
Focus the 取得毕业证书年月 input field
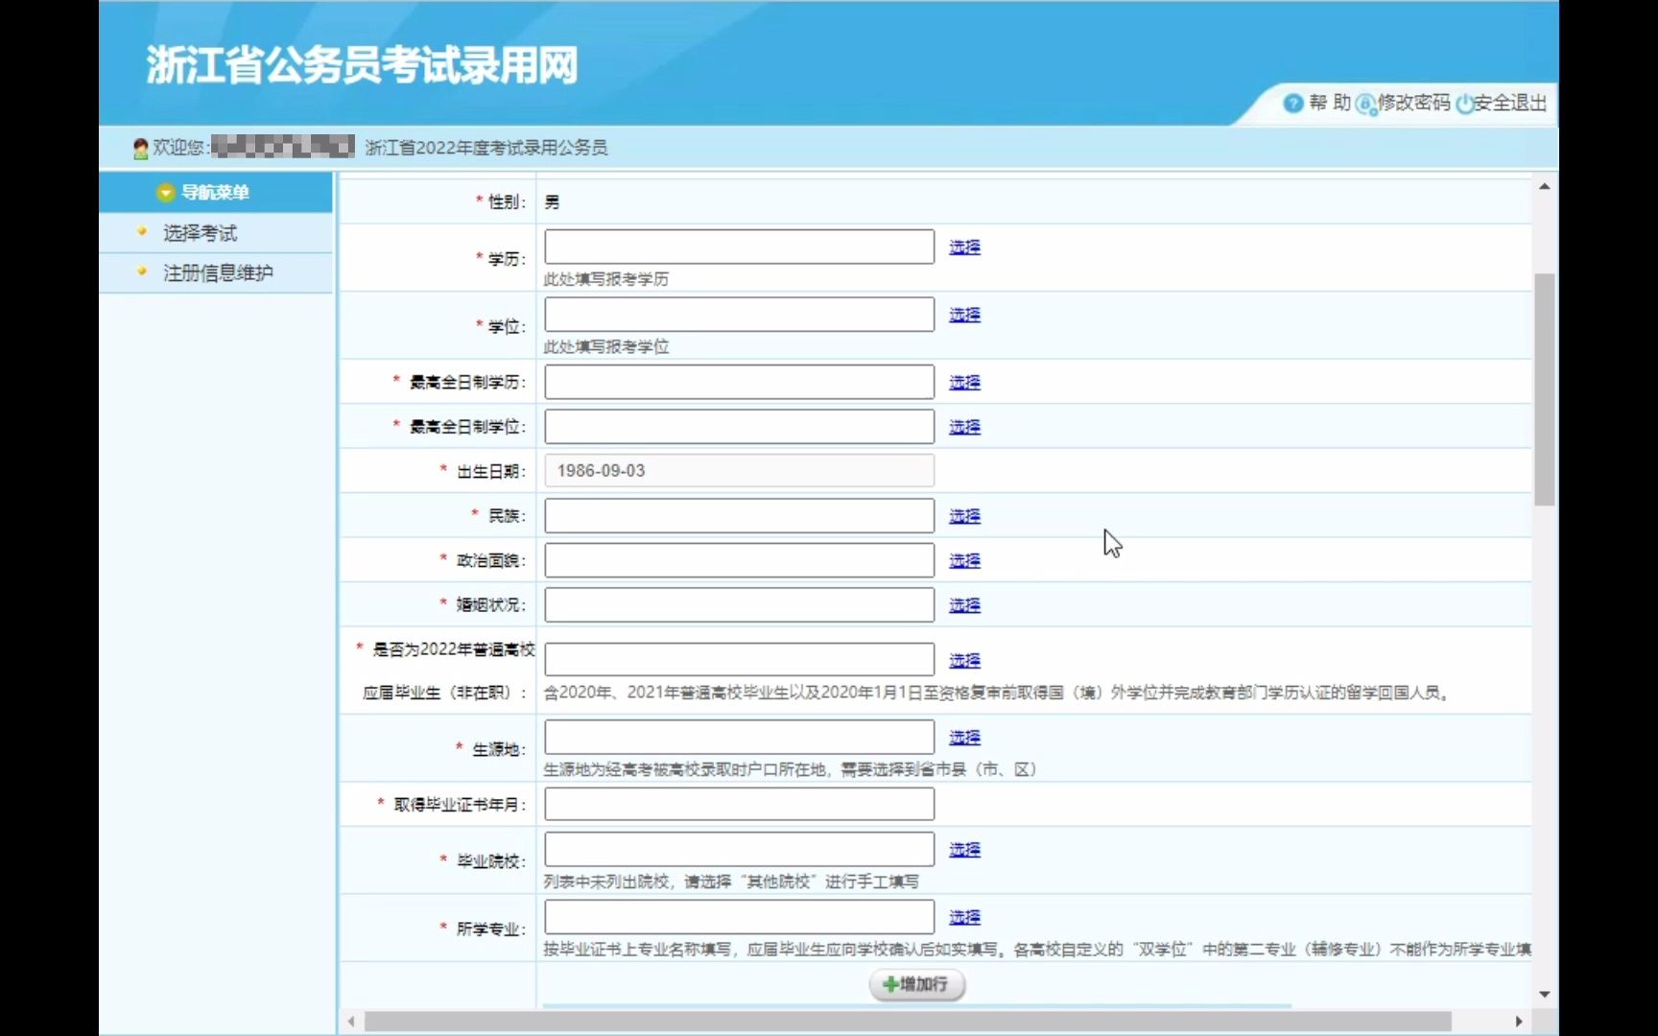[739, 803]
